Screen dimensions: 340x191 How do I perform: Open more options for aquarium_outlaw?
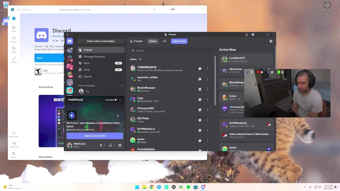pyautogui.click(x=207, y=79)
